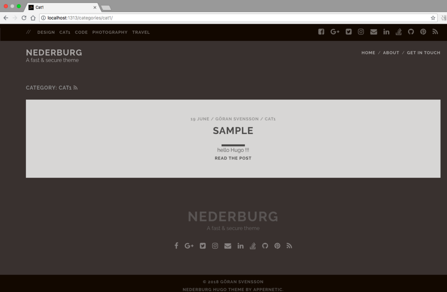Select the DESIGN category menu item

click(46, 32)
